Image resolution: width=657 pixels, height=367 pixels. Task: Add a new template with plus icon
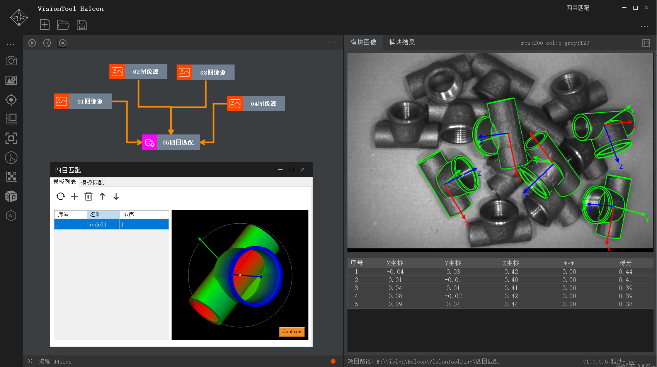75,196
